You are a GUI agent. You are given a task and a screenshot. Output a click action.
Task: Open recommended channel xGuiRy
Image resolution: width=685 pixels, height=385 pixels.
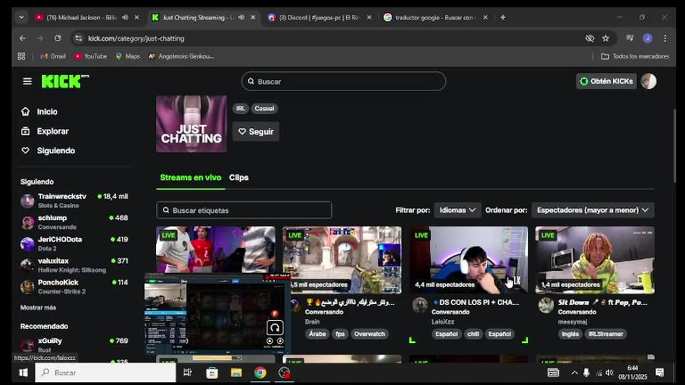click(x=74, y=345)
